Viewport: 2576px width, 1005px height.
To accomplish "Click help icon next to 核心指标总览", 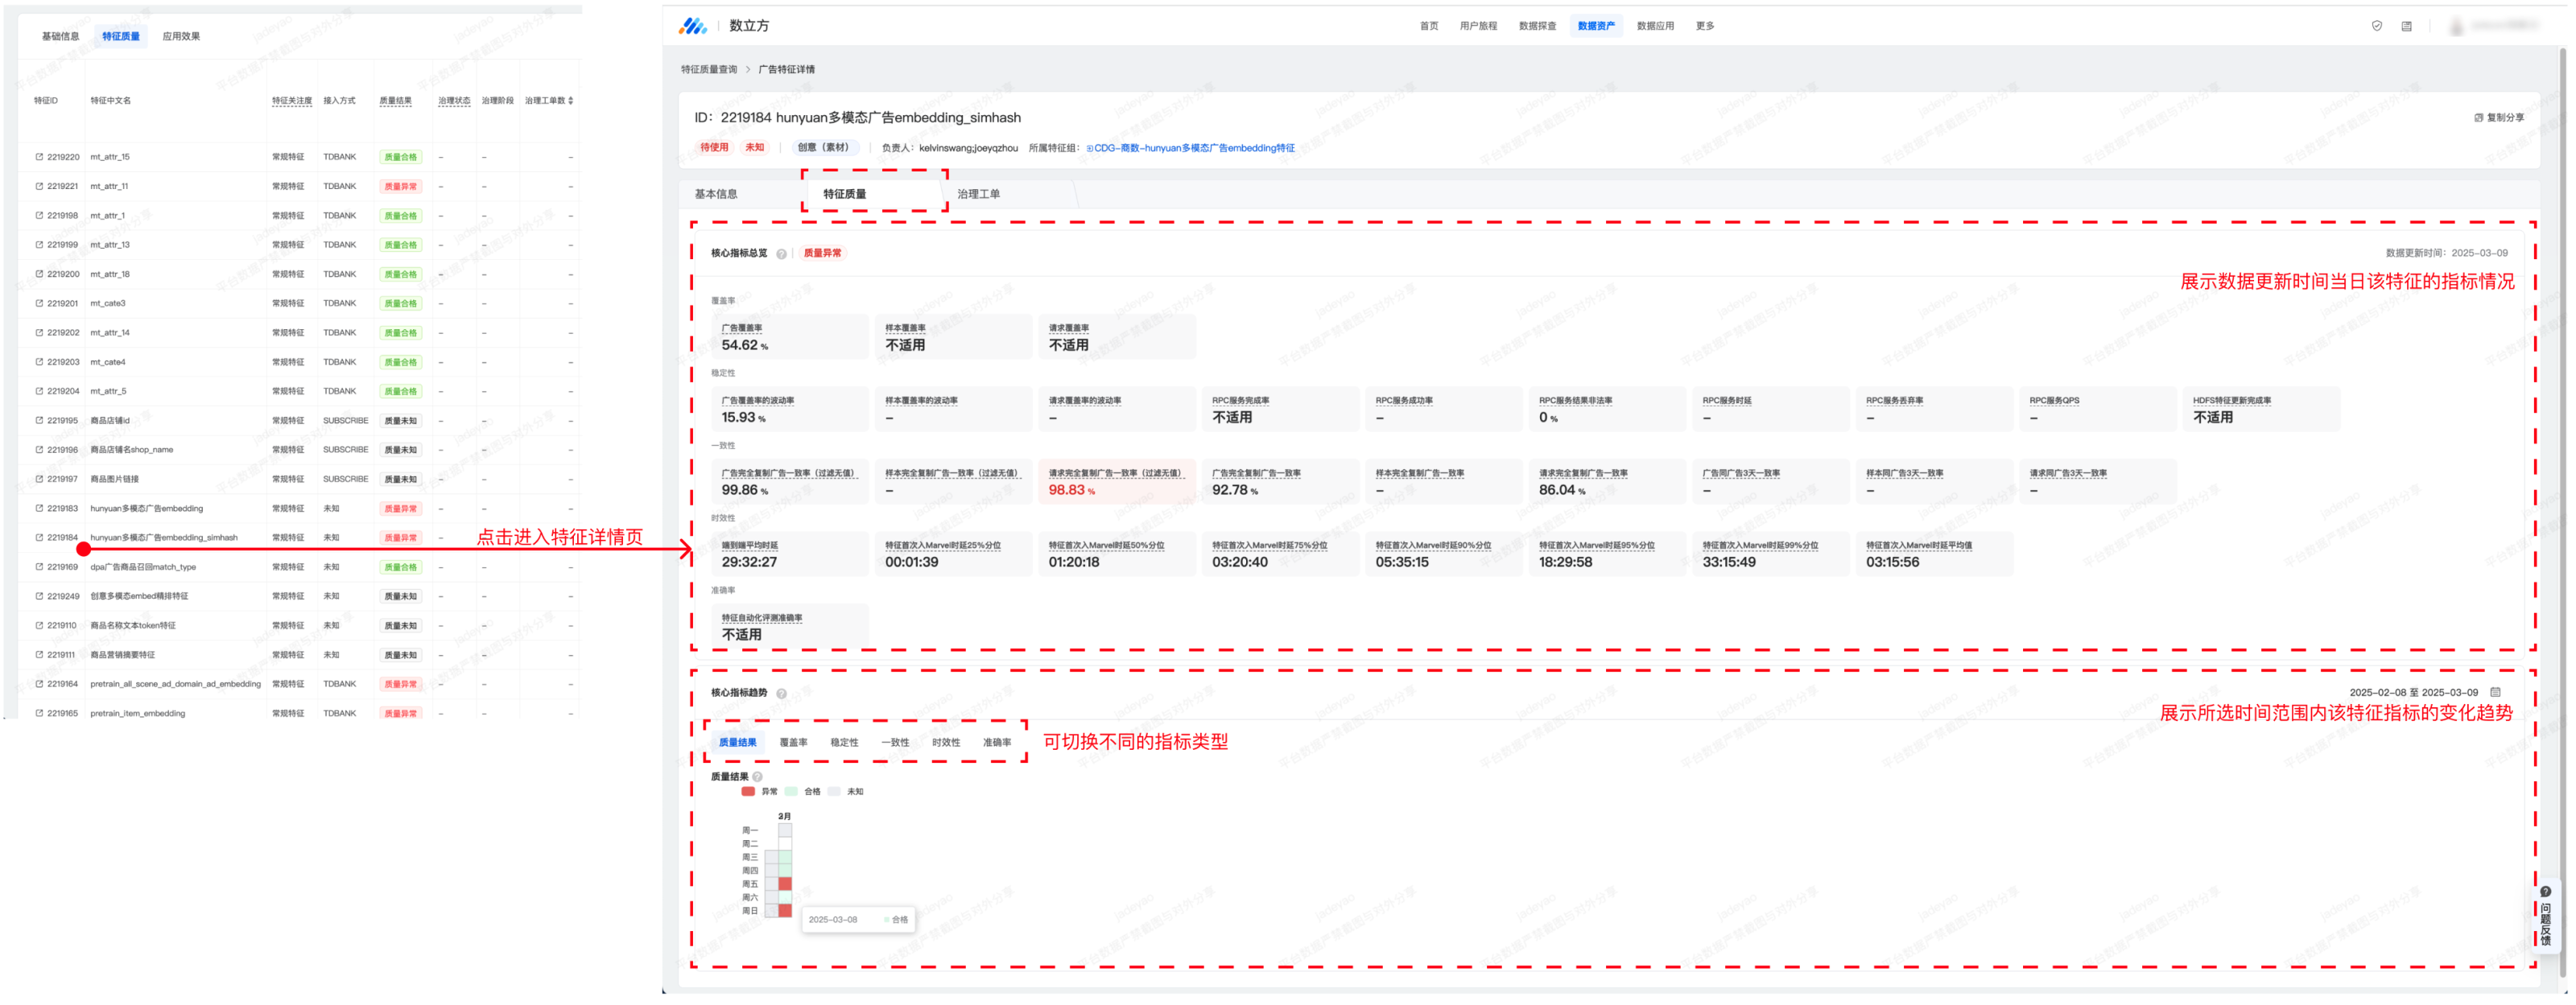I will tap(781, 254).
